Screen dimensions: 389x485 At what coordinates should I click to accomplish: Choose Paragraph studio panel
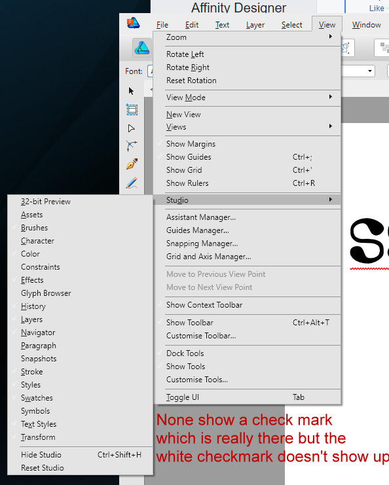(x=80, y=346)
